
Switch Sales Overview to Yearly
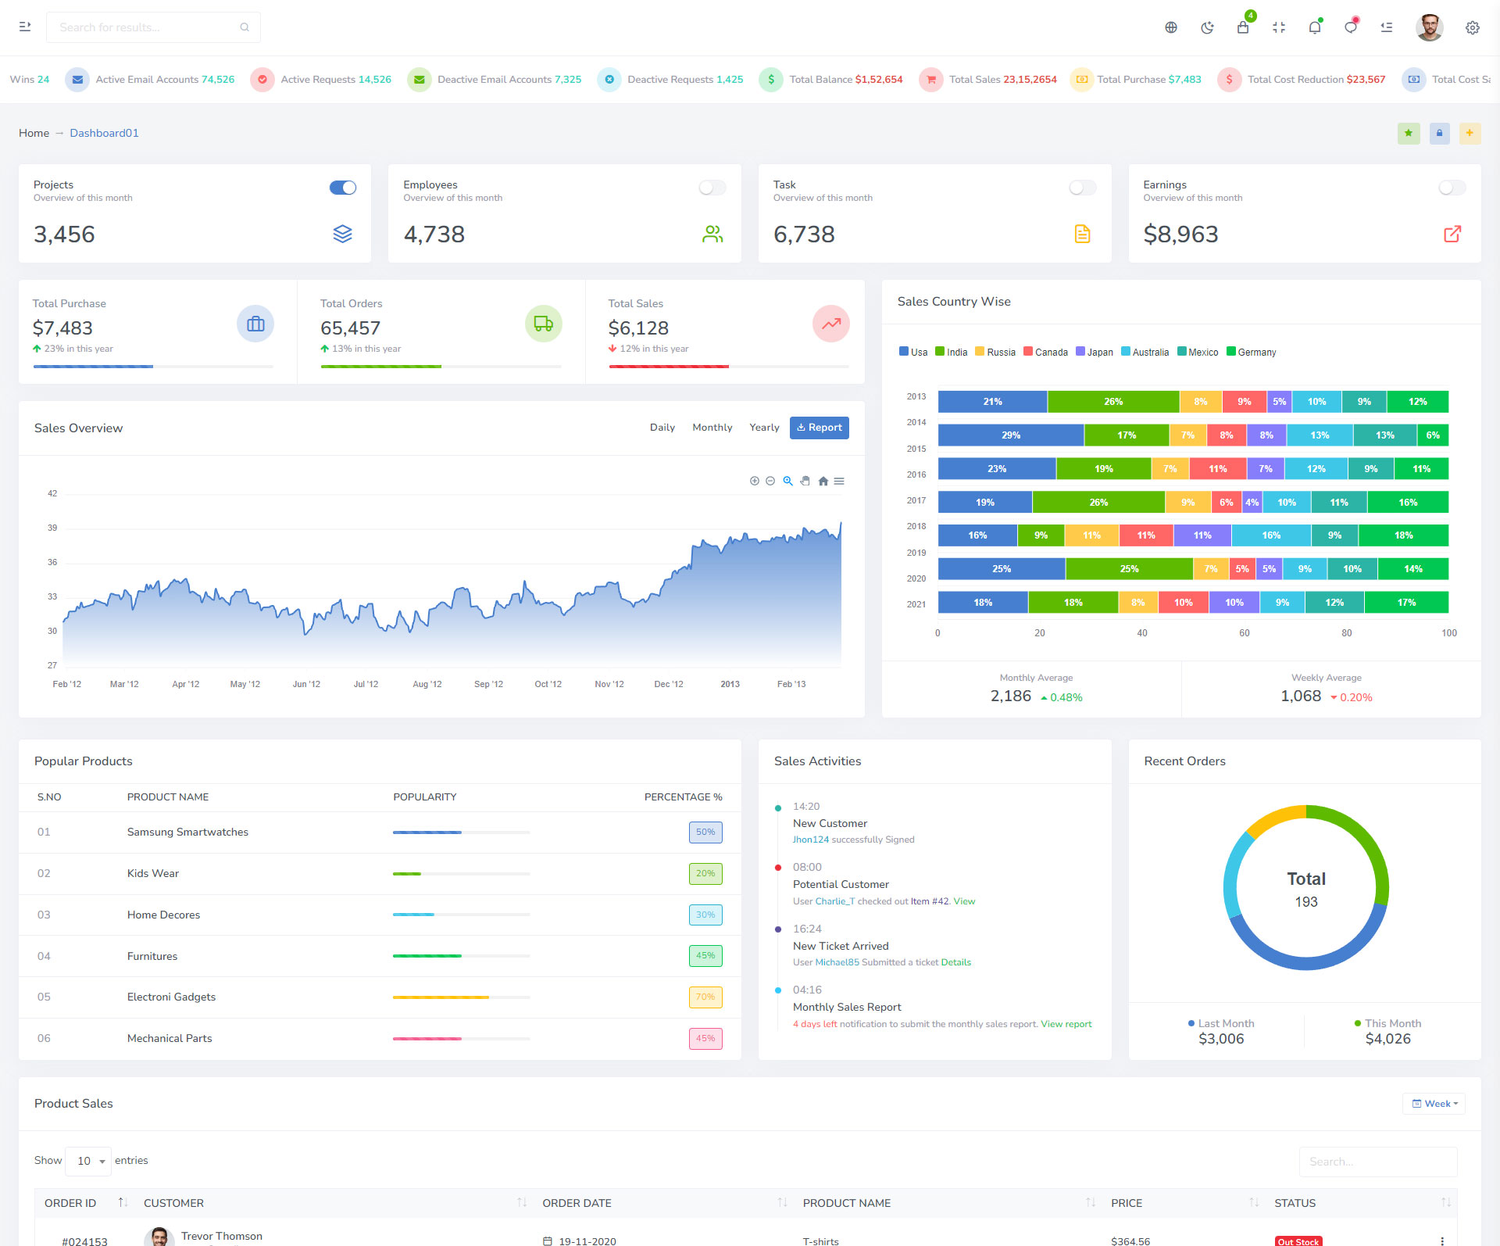click(x=764, y=428)
